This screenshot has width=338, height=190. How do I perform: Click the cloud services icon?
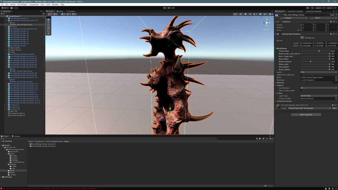(12, 8)
